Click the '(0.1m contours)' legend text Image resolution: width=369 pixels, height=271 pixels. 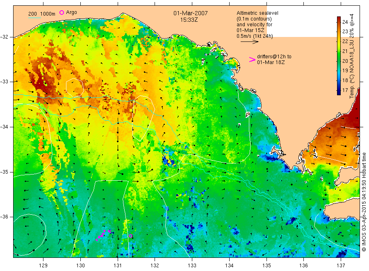pyautogui.click(x=254, y=19)
